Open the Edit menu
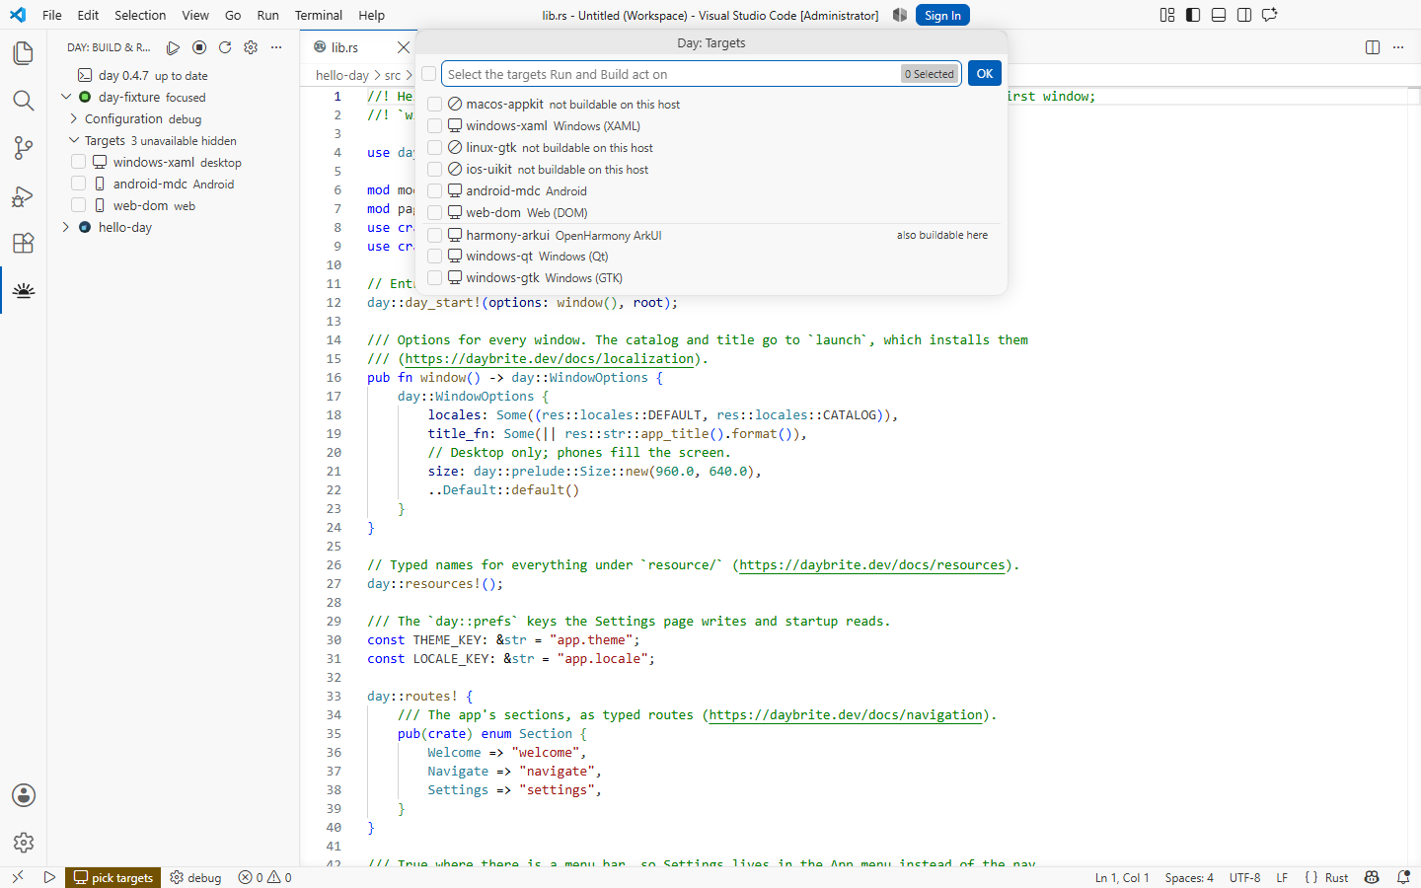1421x888 pixels. [88, 15]
